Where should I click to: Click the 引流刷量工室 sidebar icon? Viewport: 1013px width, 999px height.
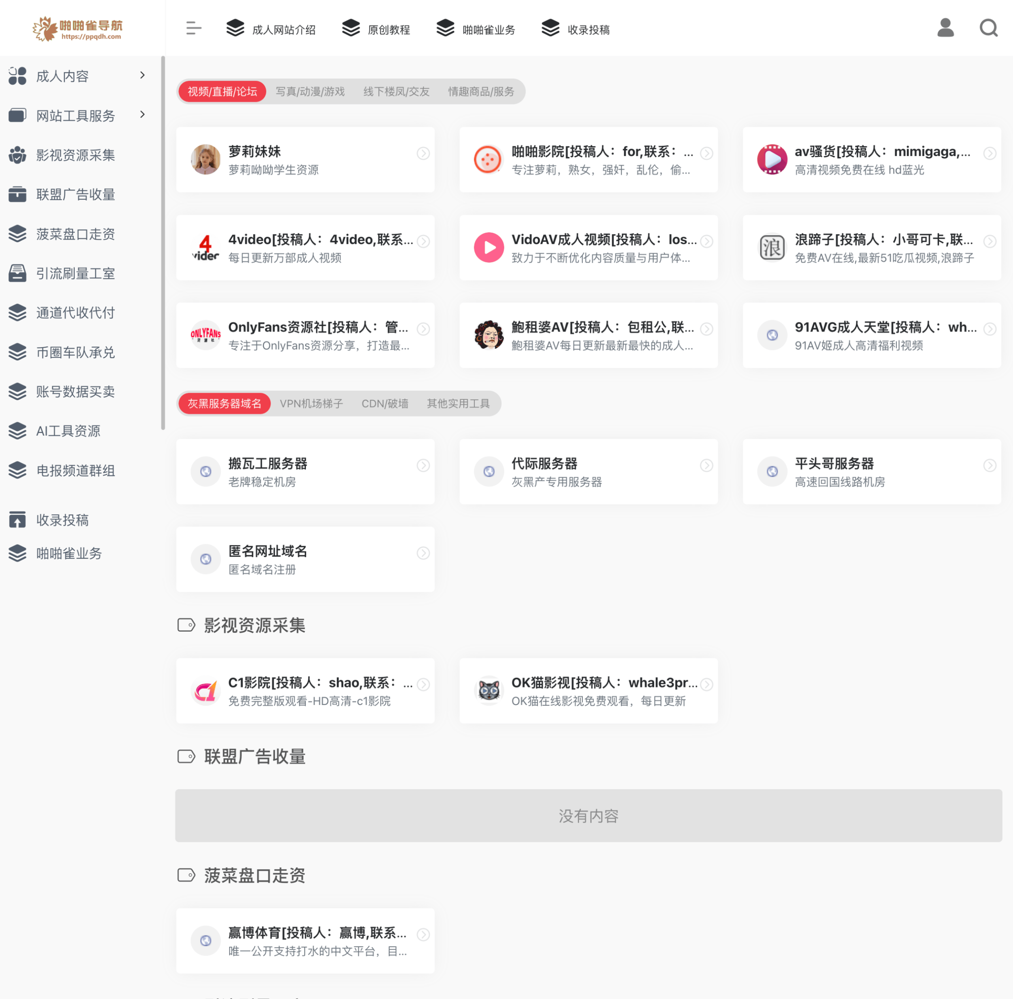point(17,273)
